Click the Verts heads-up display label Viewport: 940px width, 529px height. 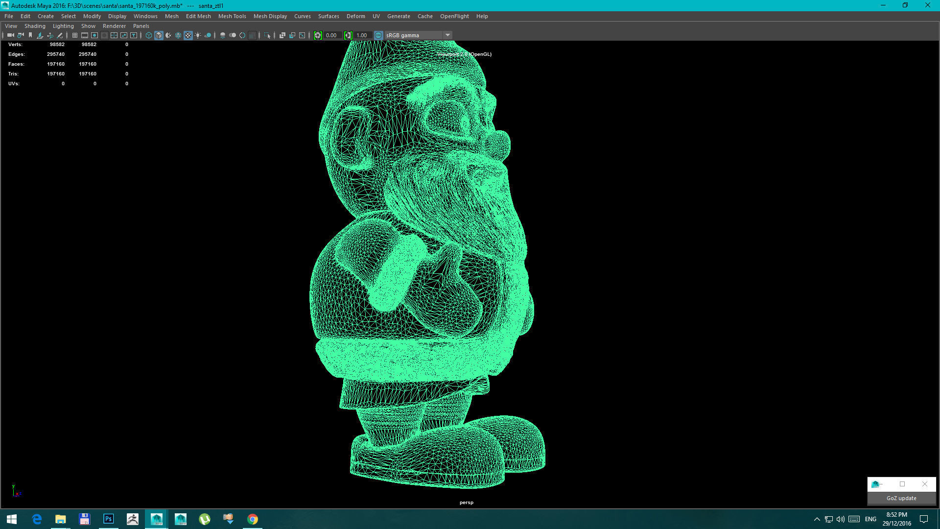(15, 45)
